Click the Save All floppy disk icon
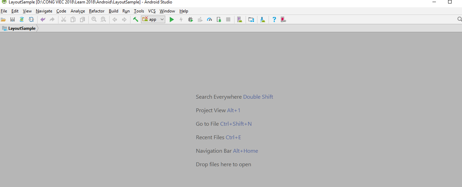The width and height of the screenshot is (462, 187). pyautogui.click(x=13, y=20)
